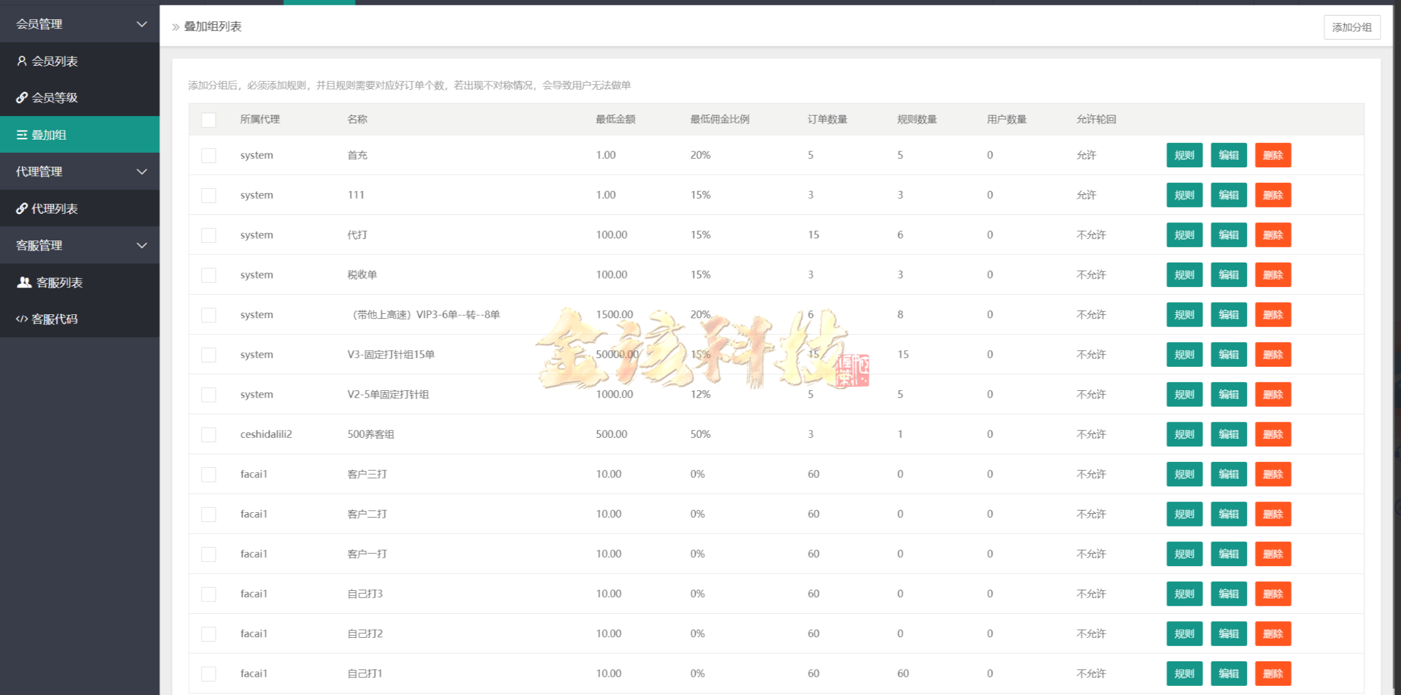Select the highlighted 叠加组 menu item
This screenshot has height=695, width=1401.
80,134
